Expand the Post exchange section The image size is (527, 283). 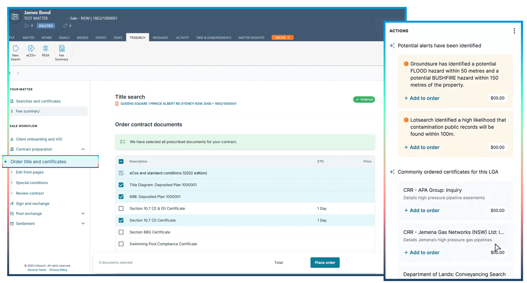(83, 214)
